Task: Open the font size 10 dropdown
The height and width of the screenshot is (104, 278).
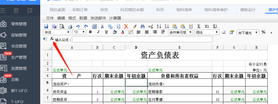Action: [79, 32]
